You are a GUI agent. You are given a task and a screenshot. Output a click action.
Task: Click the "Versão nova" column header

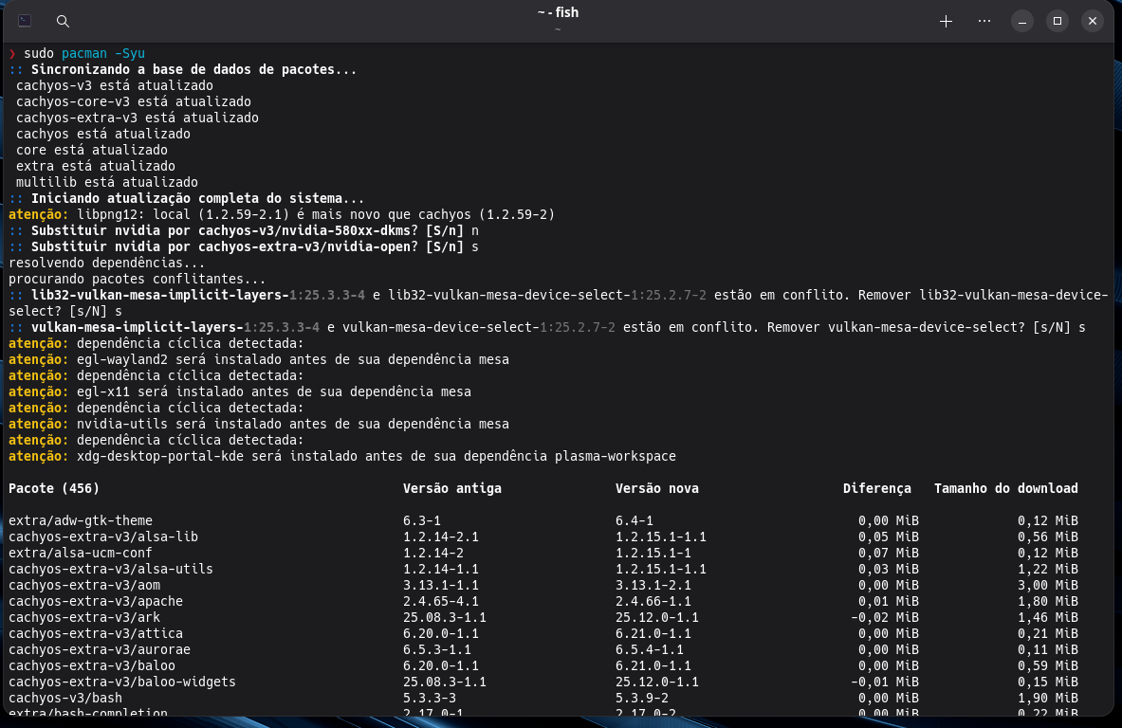(657, 488)
